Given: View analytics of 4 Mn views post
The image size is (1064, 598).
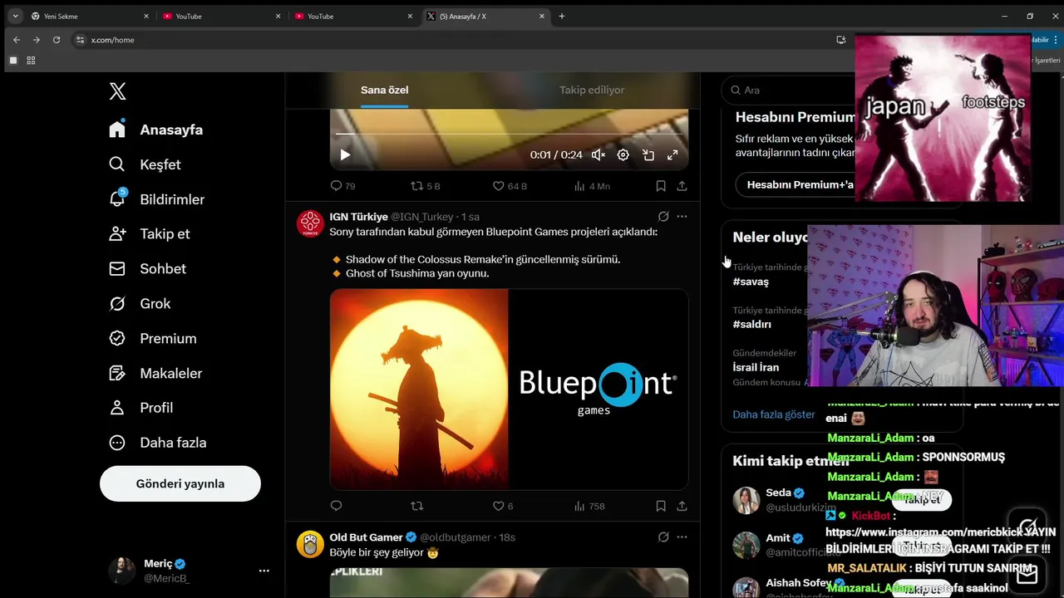Looking at the screenshot, I should (592, 186).
